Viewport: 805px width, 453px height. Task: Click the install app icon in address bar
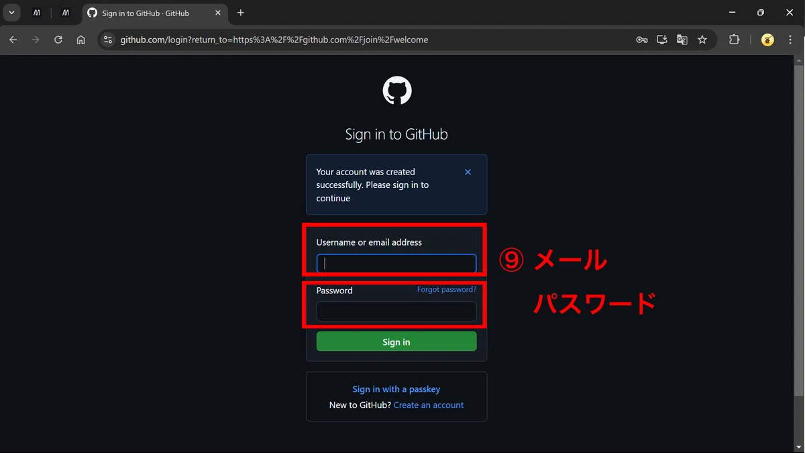click(661, 40)
